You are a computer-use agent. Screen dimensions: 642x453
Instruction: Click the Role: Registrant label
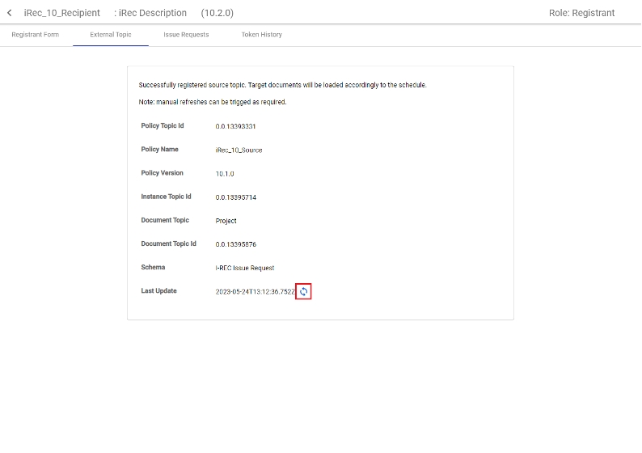tap(581, 13)
